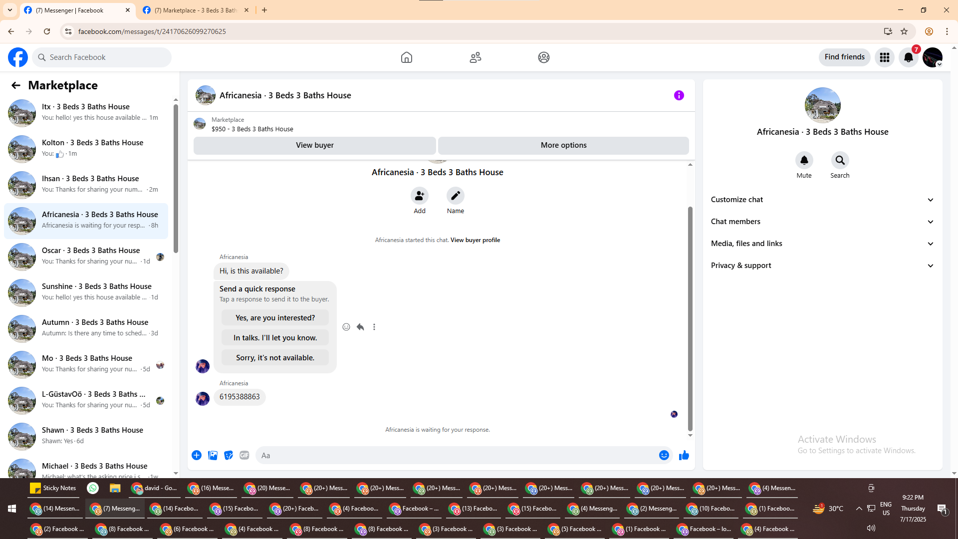Screen dimensions: 958x539
Task: Search in the conversation
Action: coord(840,160)
